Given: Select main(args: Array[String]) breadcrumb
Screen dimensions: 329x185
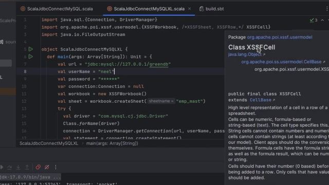Looking at the screenshot, I should pyautogui.click(x=112, y=143).
